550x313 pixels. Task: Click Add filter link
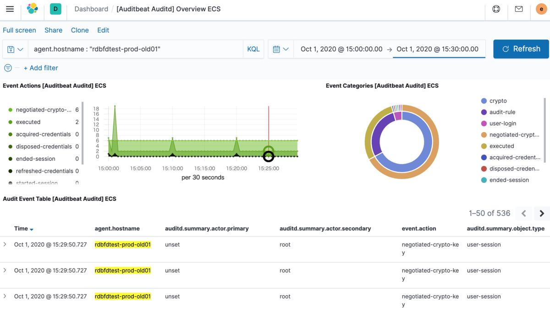41,68
